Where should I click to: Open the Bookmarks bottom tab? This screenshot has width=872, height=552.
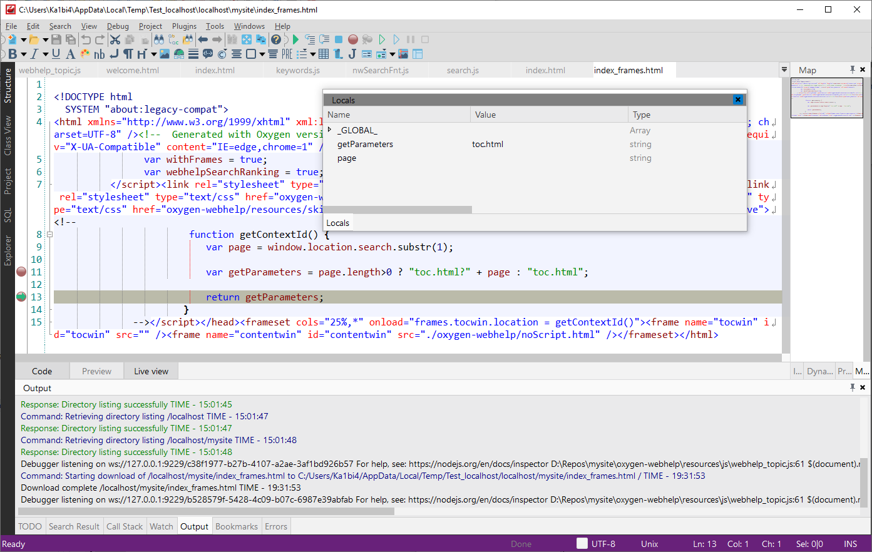pyautogui.click(x=237, y=526)
